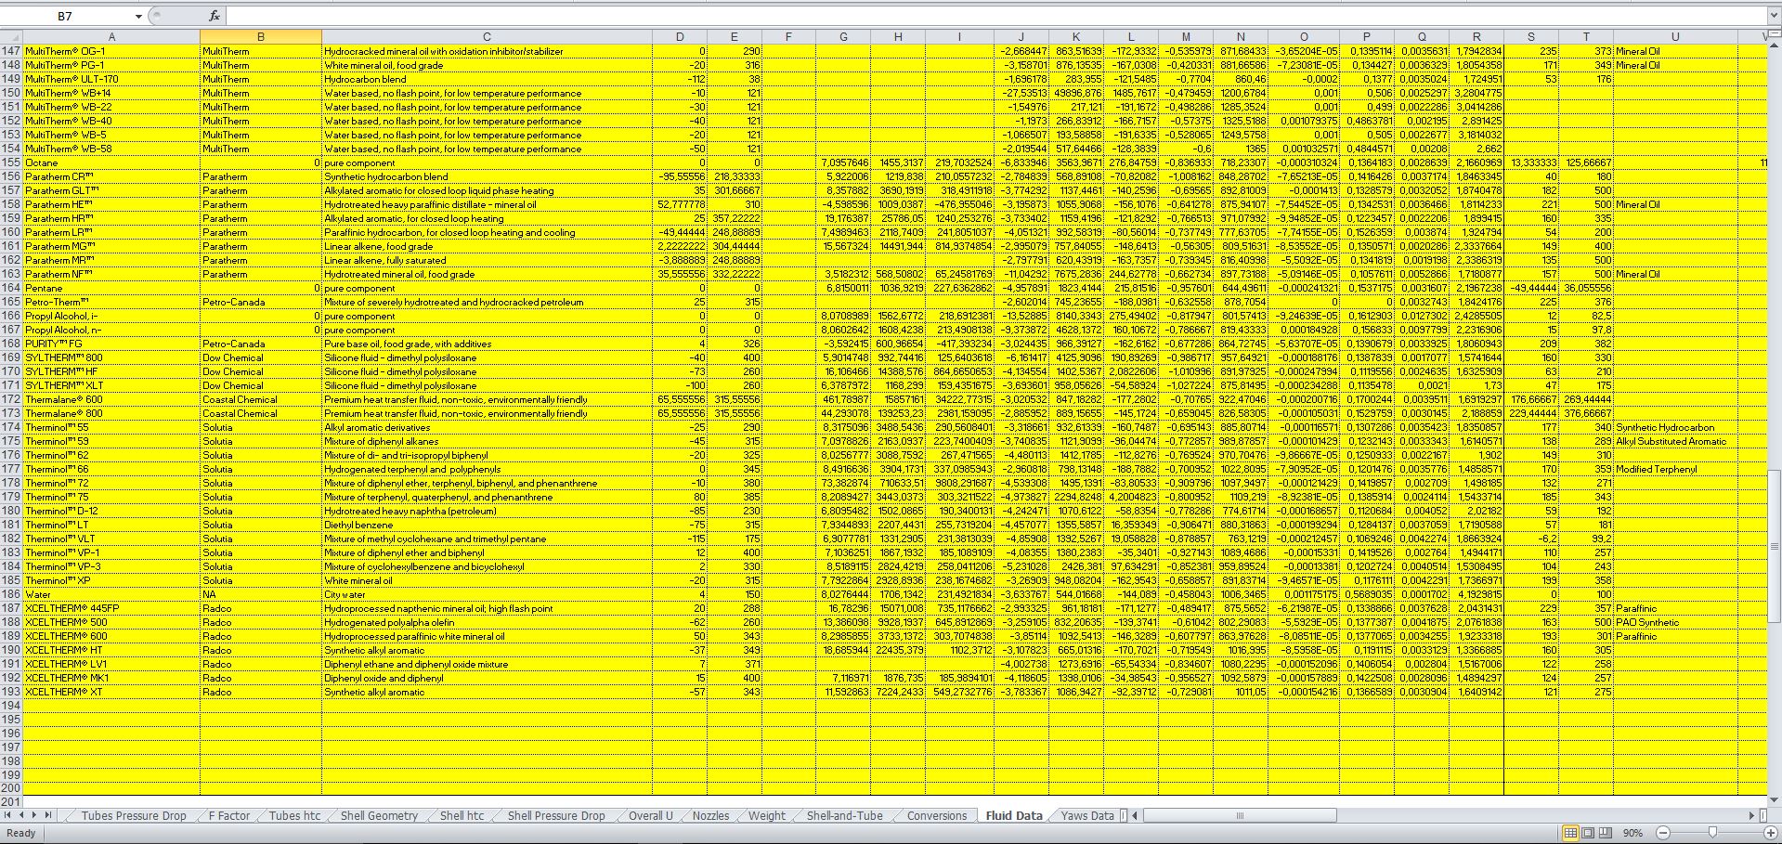1782x844 pixels.
Task: Open the Shell-and-Tube sheet tab
Action: [x=844, y=815]
